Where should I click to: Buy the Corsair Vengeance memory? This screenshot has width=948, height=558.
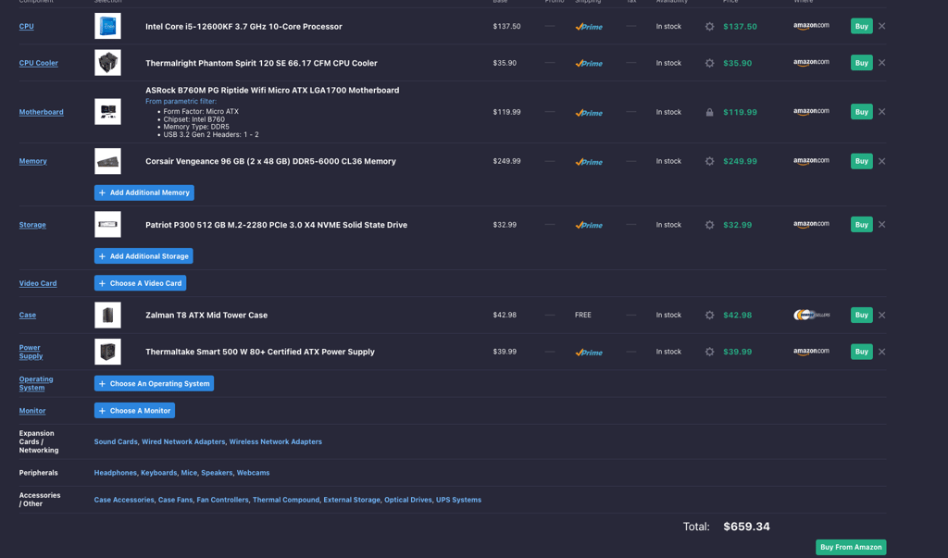coord(862,161)
